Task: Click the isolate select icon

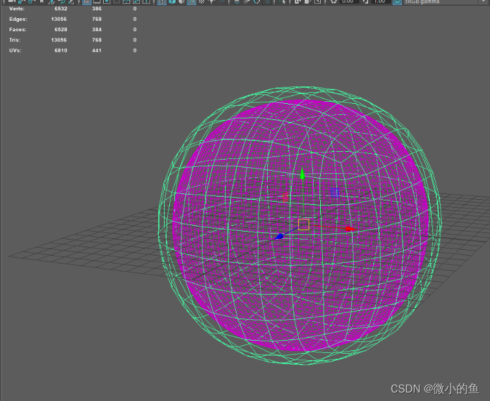Action: [x=283, y=1]
